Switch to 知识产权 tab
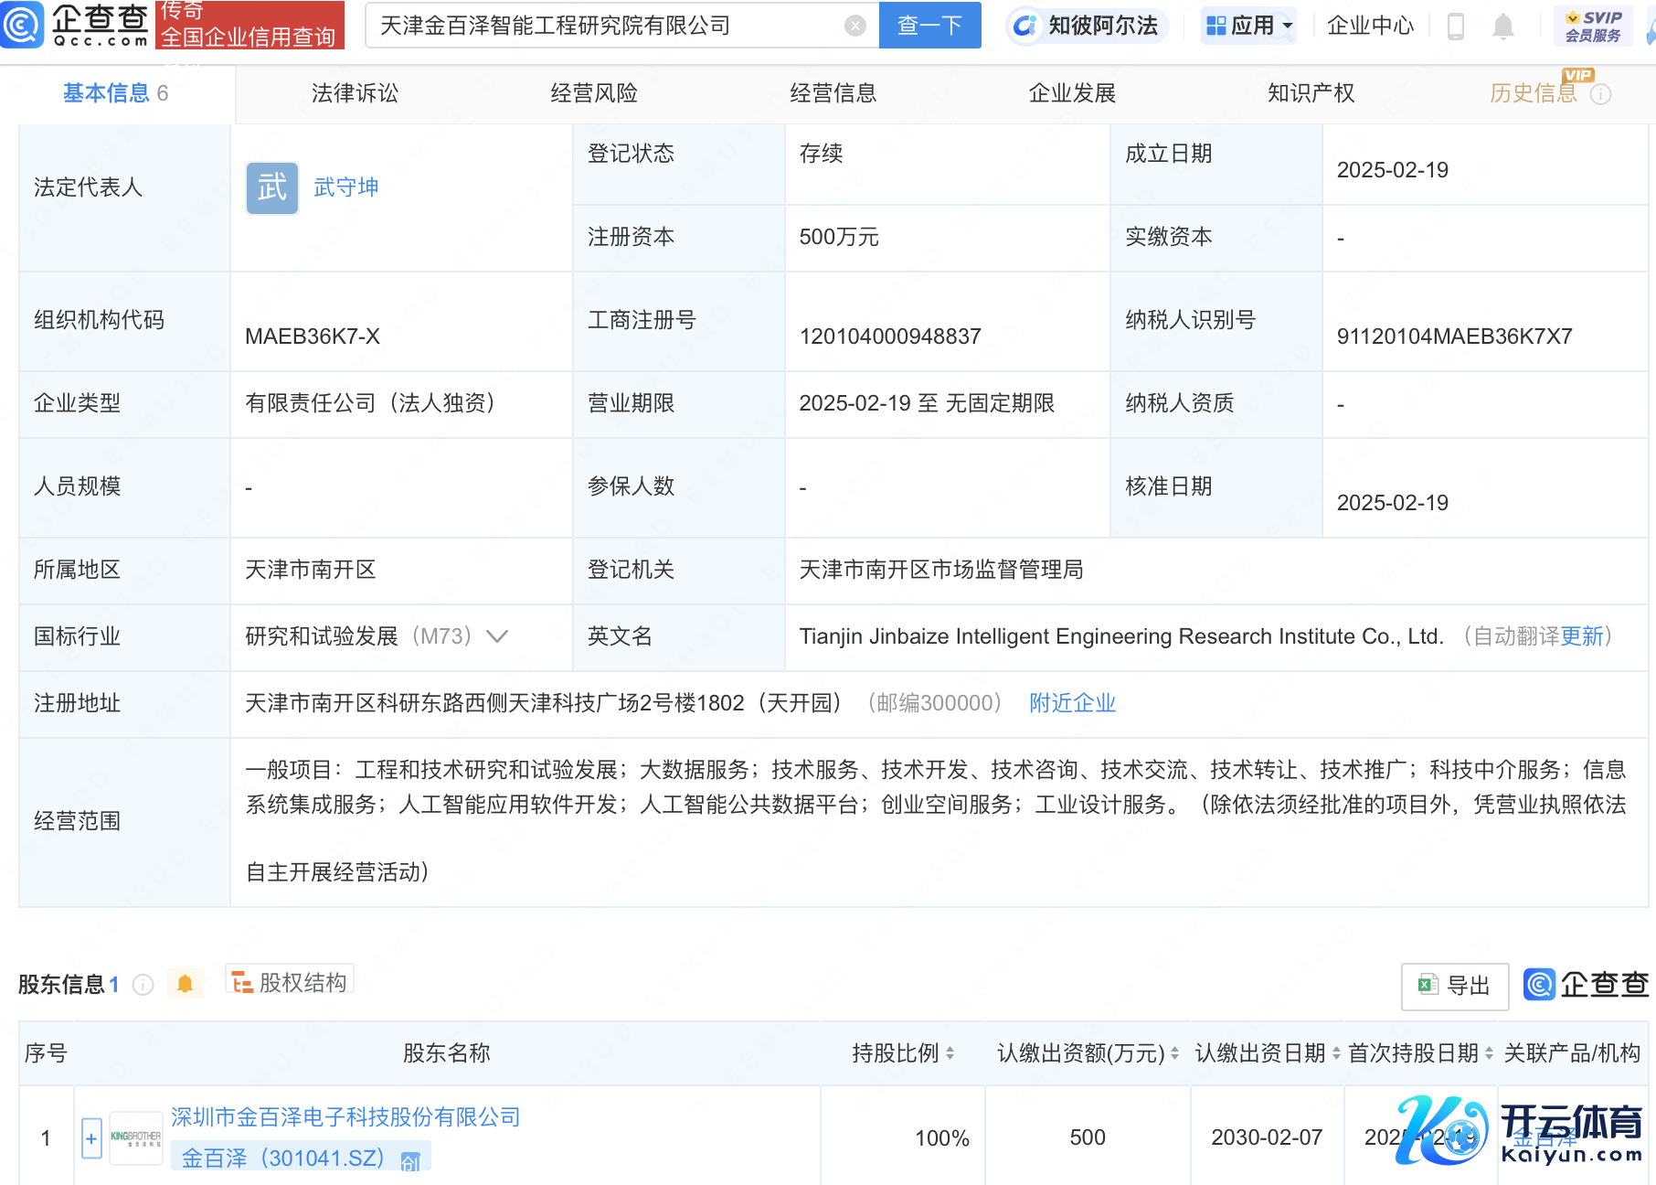The height and width of the screenshot is (1185, 1656). [1311, 93]
